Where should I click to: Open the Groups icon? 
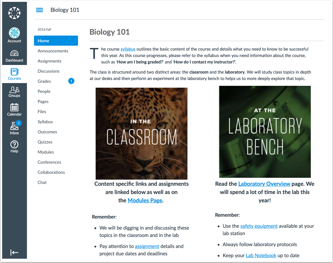click(x=14, y=92)
